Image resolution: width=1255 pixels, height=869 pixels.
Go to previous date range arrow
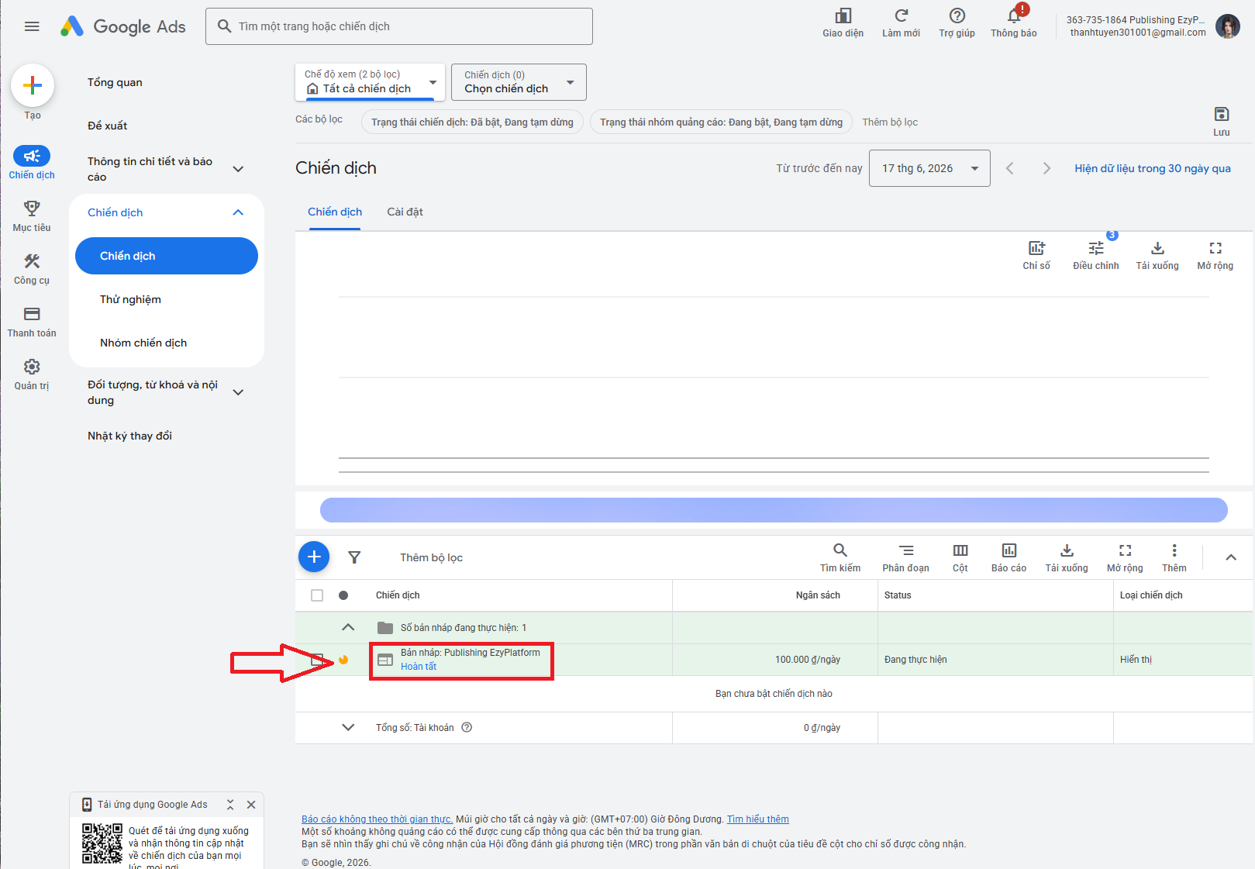coord(1009,168)
